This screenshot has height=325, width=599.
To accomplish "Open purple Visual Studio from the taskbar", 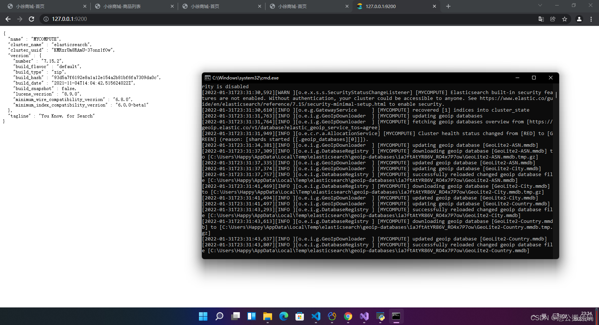I will [x=364, y=316].
